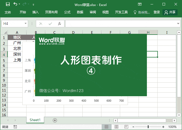Click horizontal scrollbar left arrow
The image size is (182, 130).
(x=115, y=120)
